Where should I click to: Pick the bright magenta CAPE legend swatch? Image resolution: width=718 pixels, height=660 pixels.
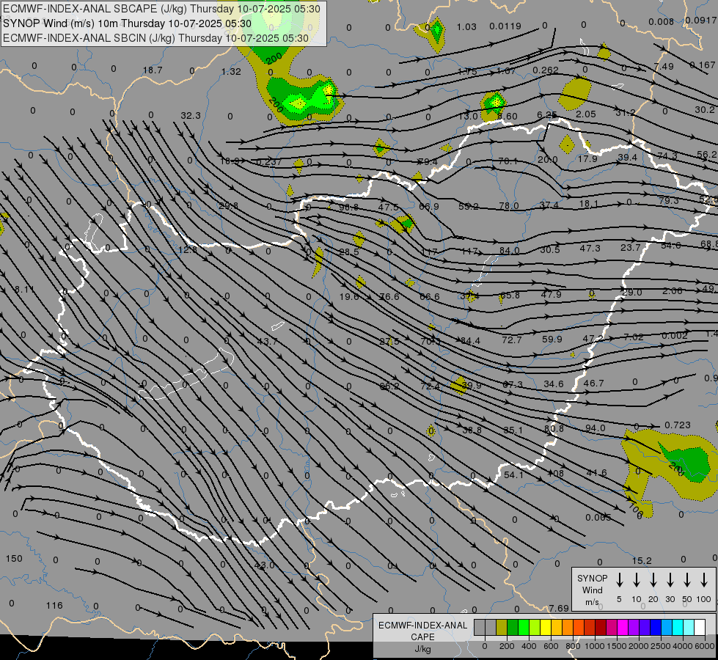[x=623, y=628]
